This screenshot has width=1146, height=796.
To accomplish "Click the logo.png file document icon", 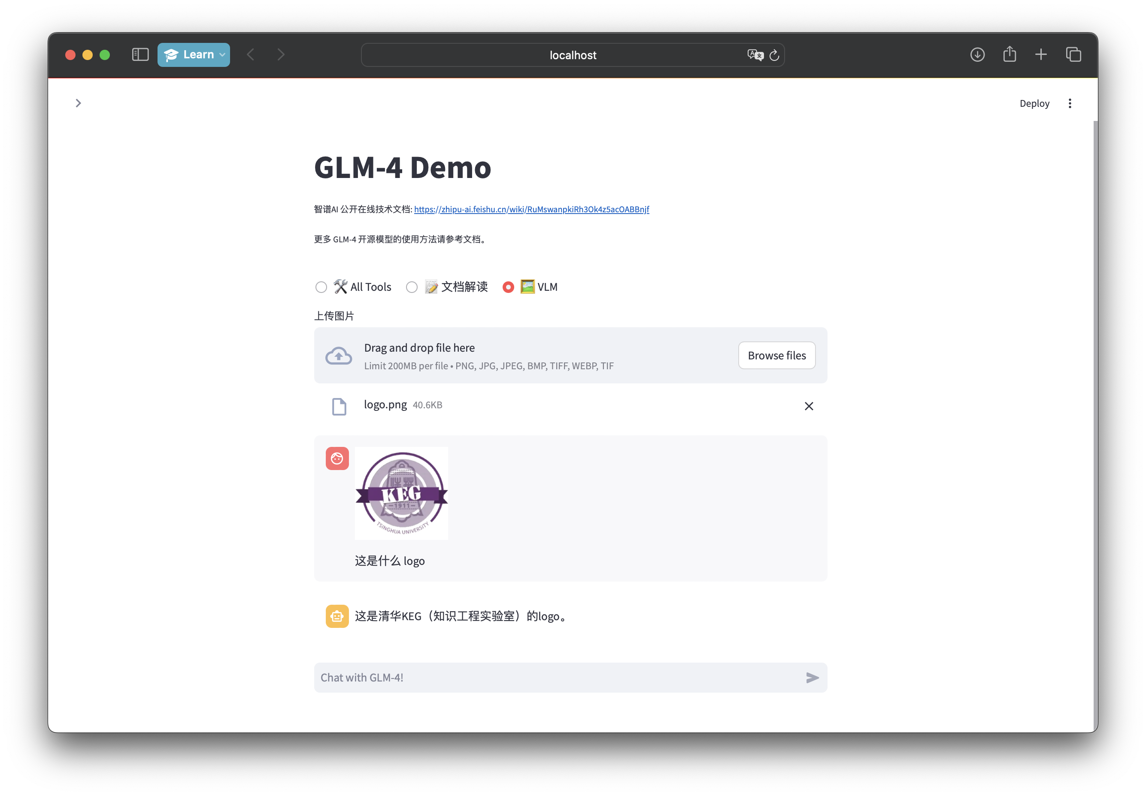I will point(340,406).
